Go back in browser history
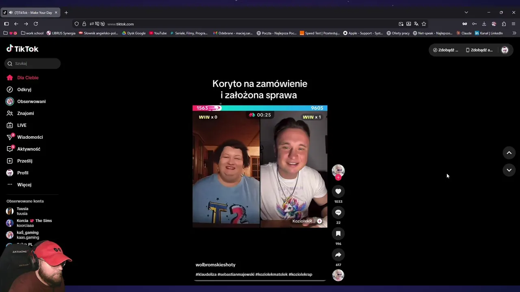 click(16, 24)
